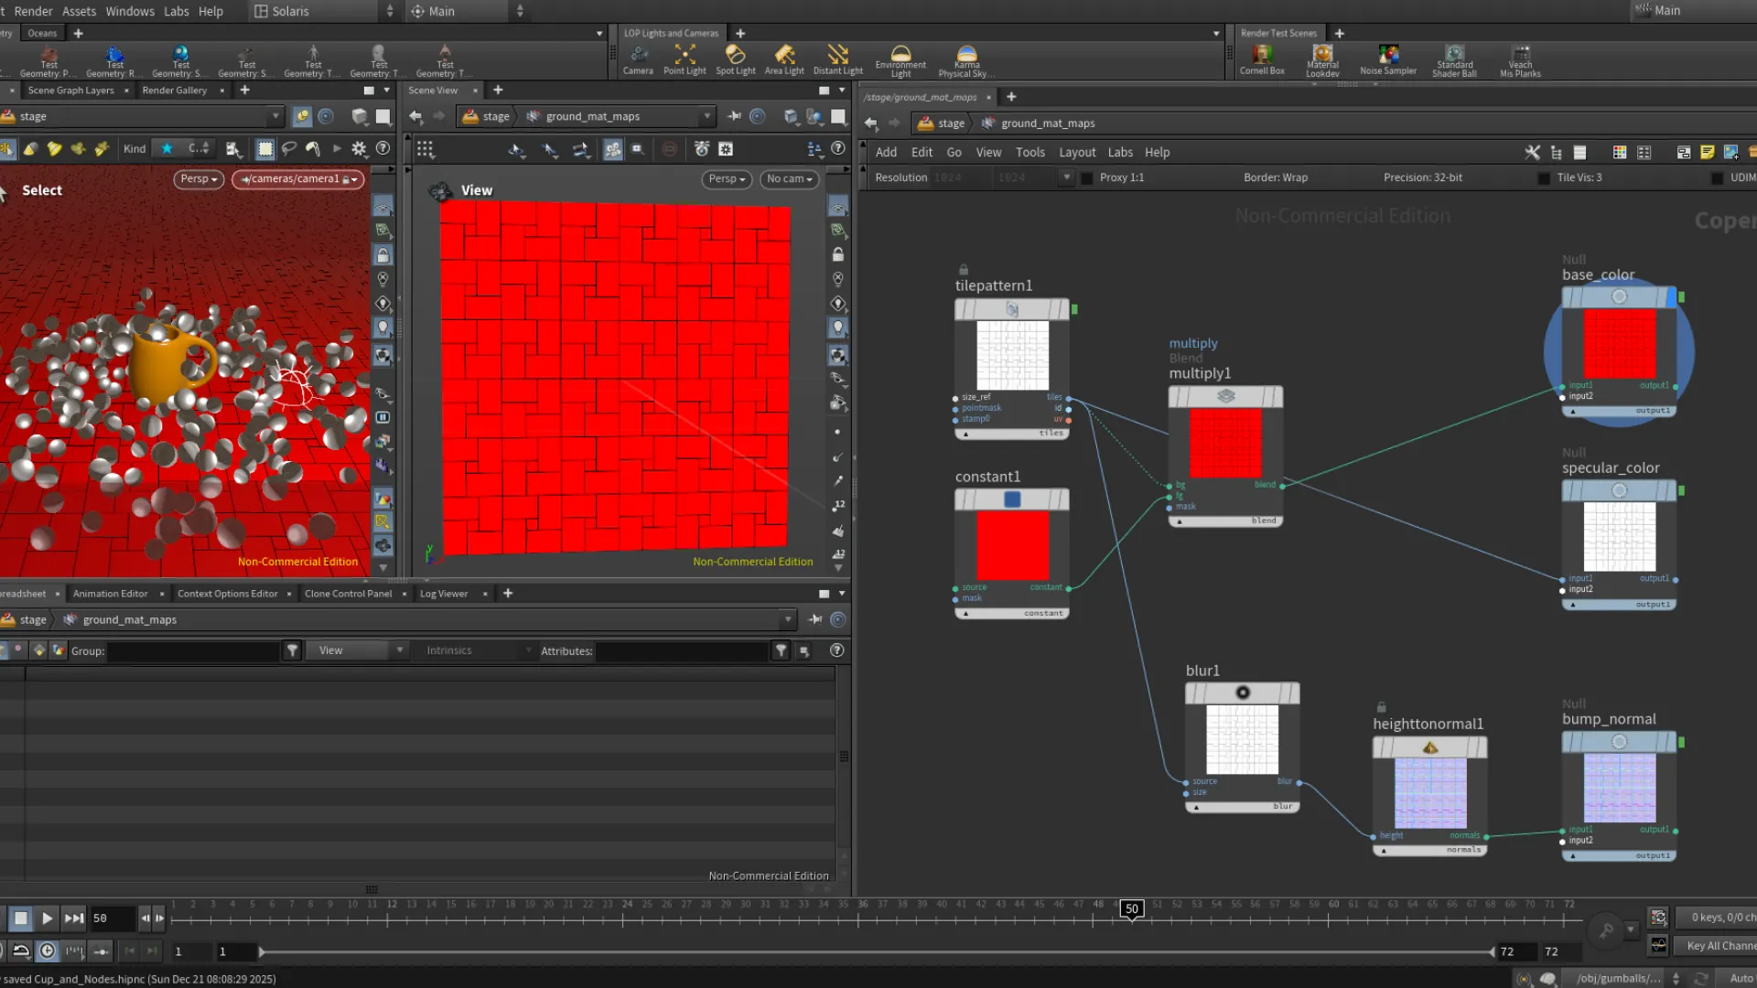Viewport: 1757px width, 988px height.
Task: Activate the lasso selection tool above the viewport
Action: 289,148
